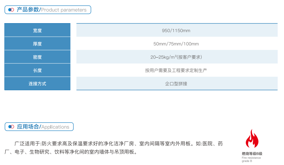Select the 应用场合 Applications heading

click(39, 127)
